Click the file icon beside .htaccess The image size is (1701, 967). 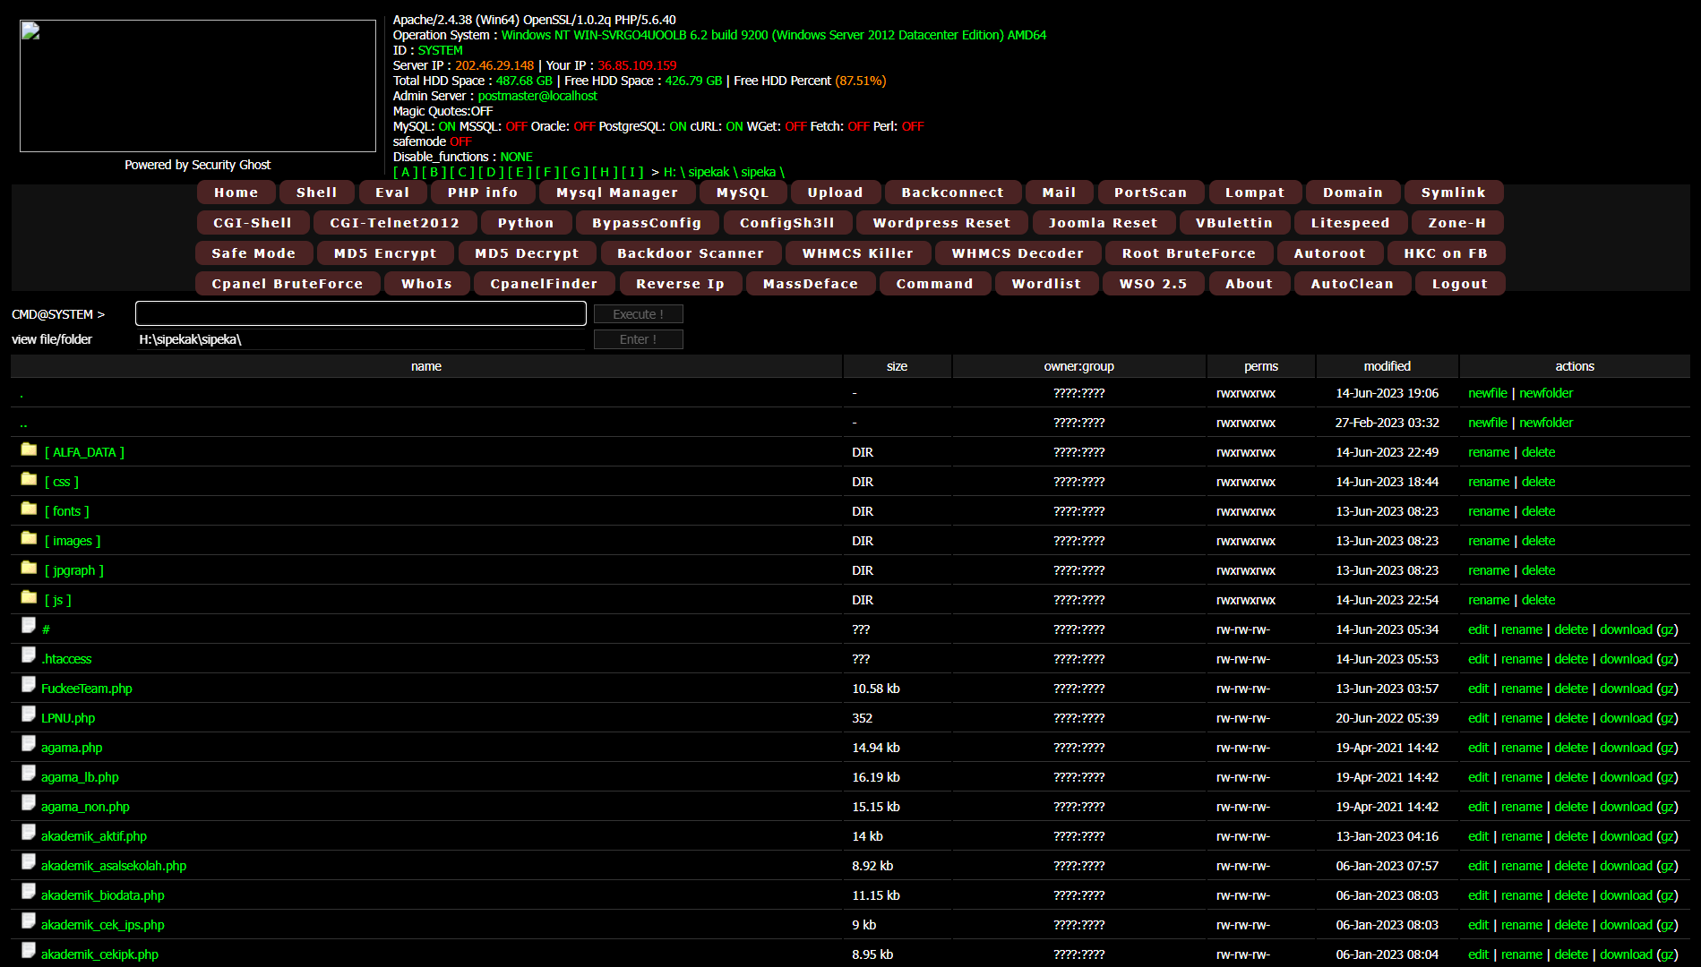point(29,655)
